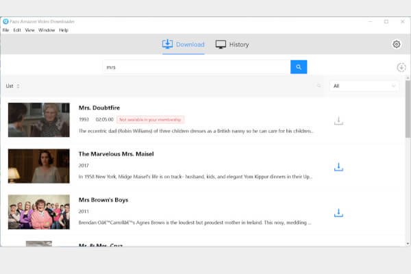Click the Mrs Brown's Boys description text

tap(195, 223)
